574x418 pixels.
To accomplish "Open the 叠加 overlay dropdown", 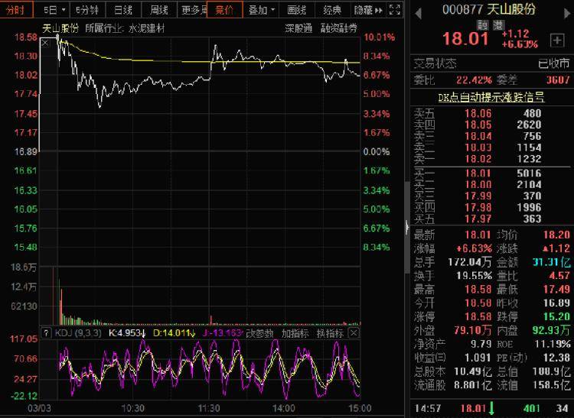I will coord(262,10).
